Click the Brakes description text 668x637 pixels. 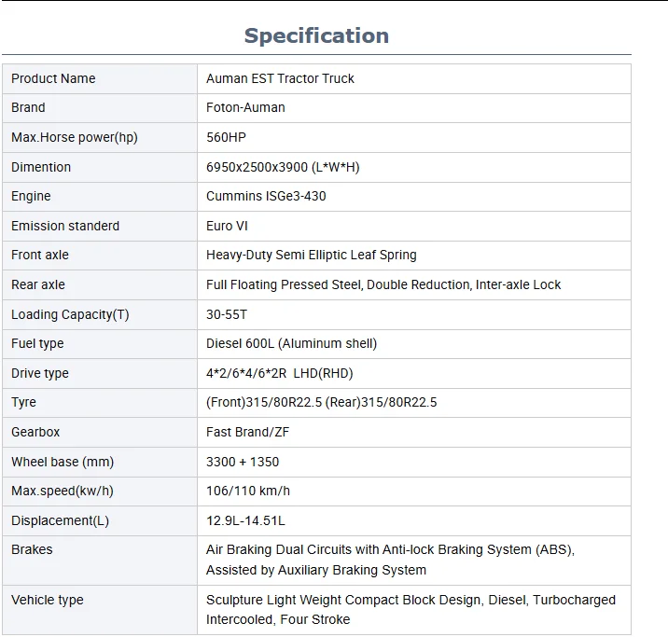point(390,560)
